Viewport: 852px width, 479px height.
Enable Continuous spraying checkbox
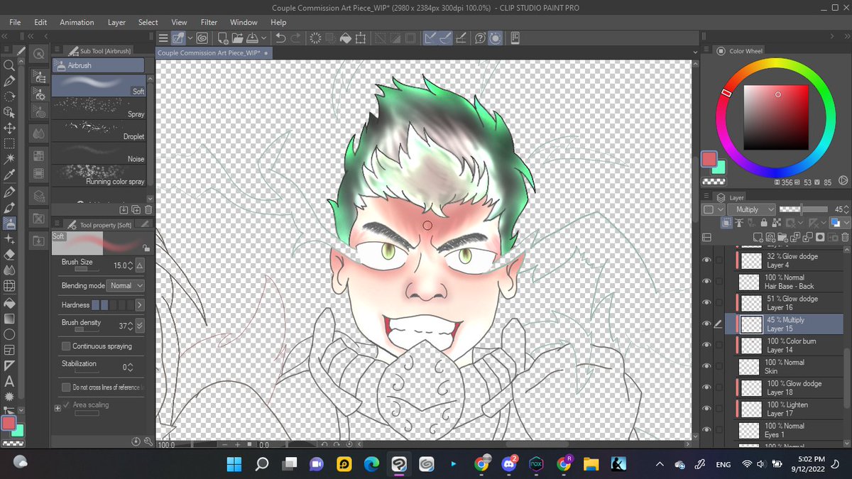pos(66,346)
